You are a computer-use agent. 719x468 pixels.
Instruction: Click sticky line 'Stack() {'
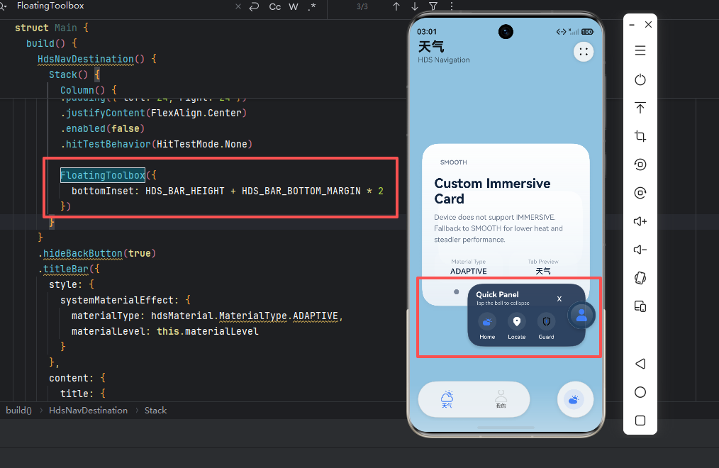point(74,74)
